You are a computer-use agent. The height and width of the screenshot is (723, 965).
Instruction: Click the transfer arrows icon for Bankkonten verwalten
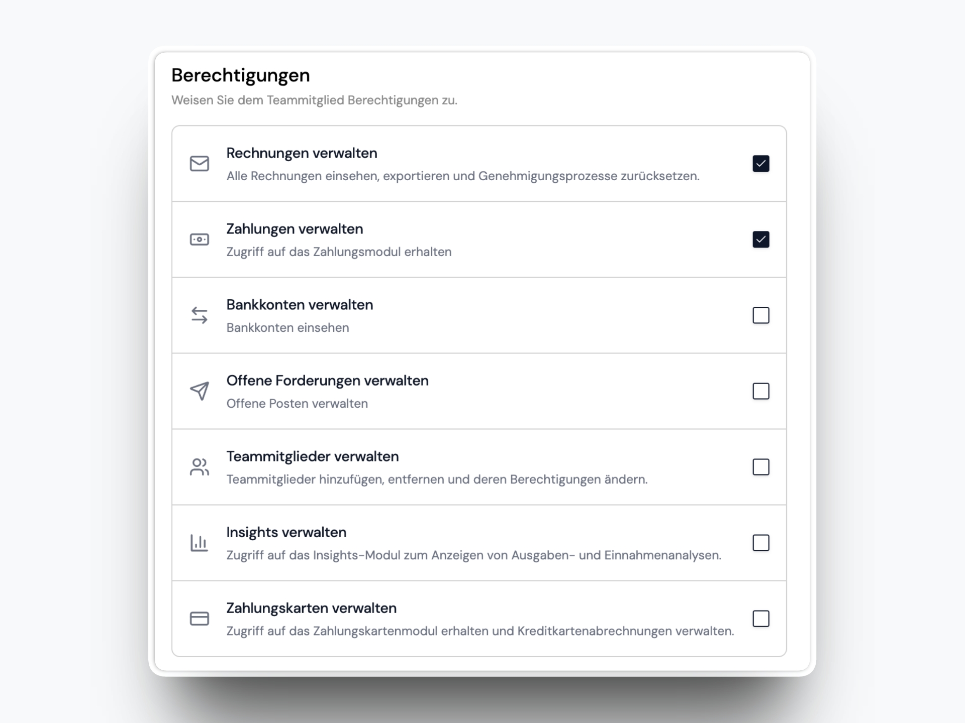(x=199, y=315)
